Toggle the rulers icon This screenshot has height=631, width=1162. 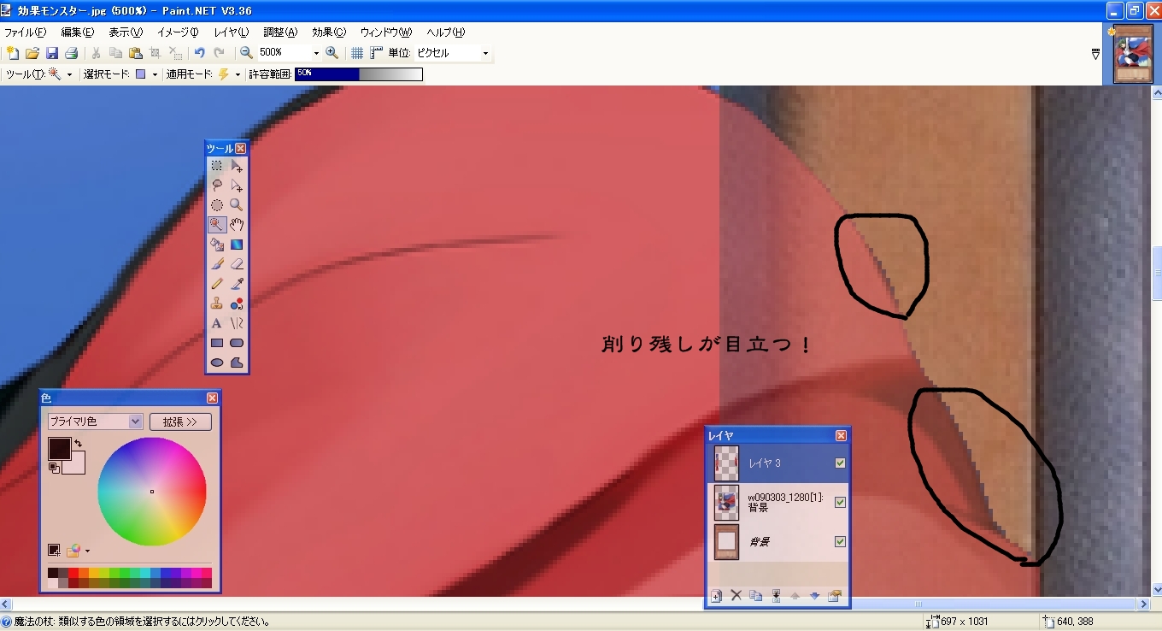coord(377,53)
